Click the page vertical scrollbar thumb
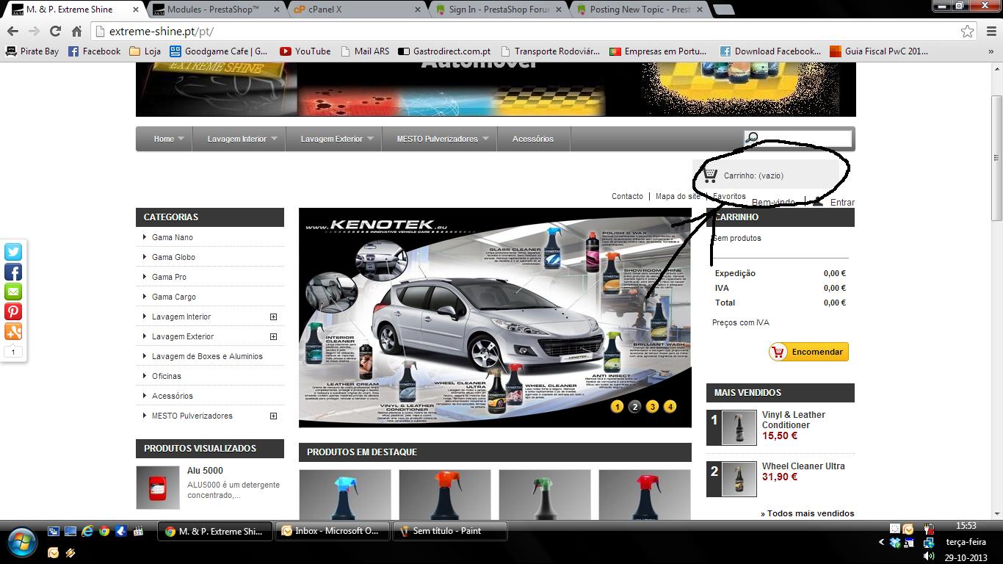1003x564 pixels. (x=996, y=159)
